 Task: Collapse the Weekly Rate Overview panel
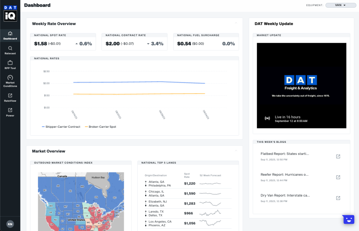click(x=236, y=23)
